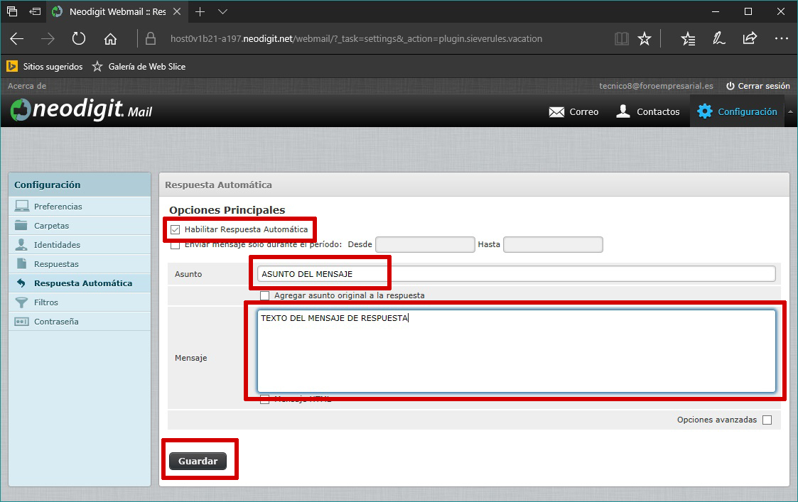Click the Hasta date field
This screenshot has height=502, width=798.
click(x=553, y=245)
